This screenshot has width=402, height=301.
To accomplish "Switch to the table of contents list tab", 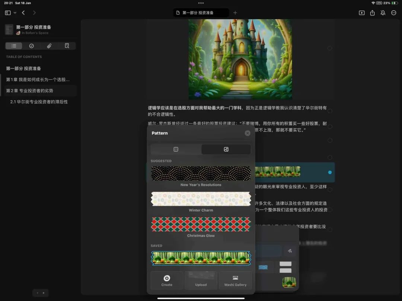I will click(14, 46).
